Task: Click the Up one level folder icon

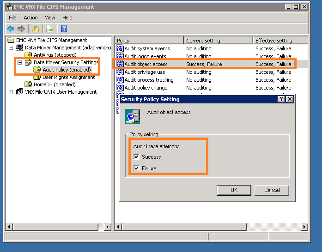Action: (x=36, y=29)
